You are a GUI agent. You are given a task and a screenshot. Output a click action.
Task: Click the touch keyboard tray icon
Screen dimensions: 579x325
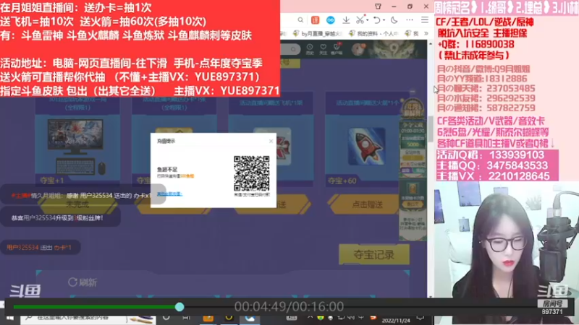tap(292, 318)
